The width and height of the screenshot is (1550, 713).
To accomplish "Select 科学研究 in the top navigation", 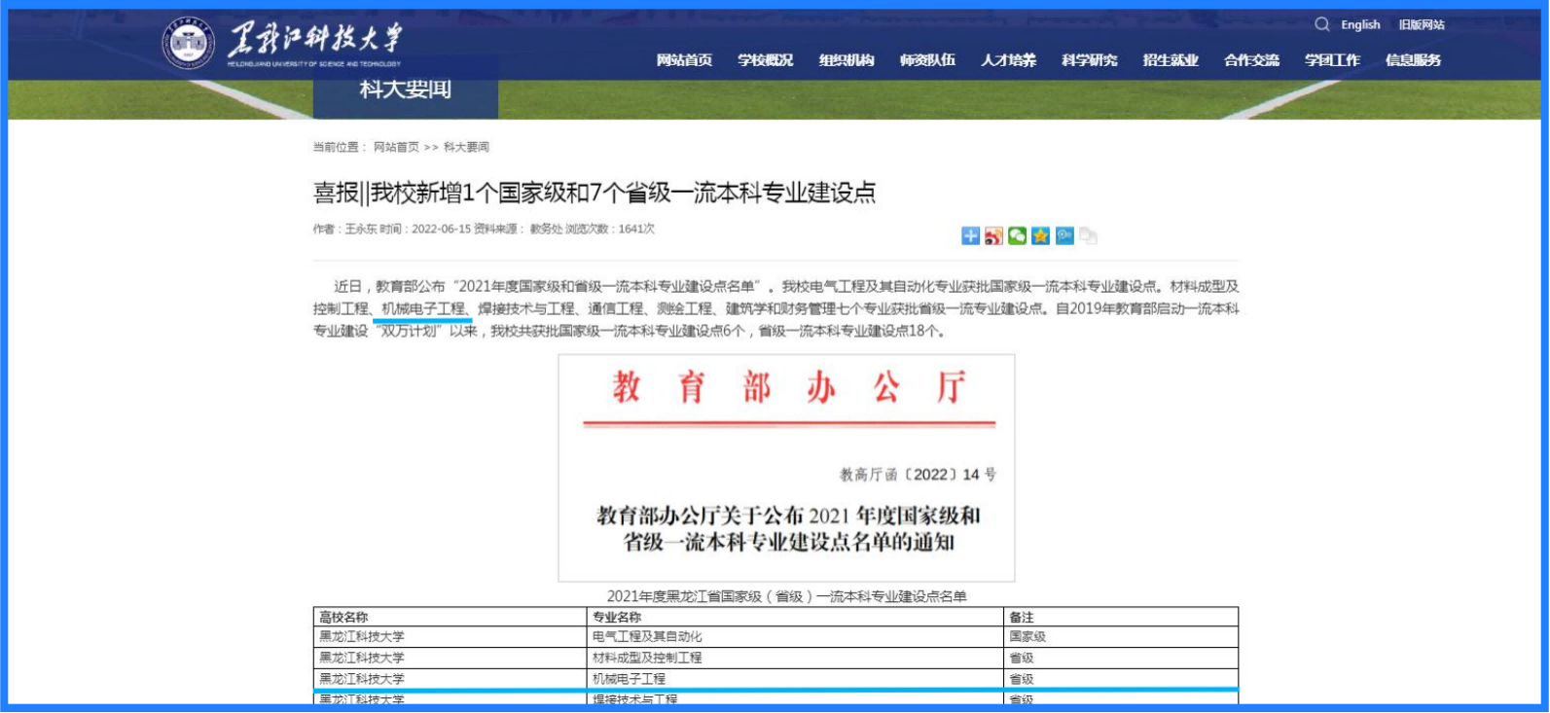I will click(x=1090, y=60).
